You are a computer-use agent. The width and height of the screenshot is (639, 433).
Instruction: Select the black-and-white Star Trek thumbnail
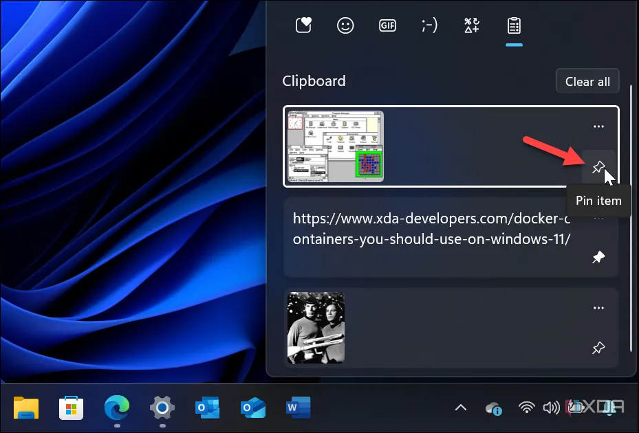click(x=316, y=328)
